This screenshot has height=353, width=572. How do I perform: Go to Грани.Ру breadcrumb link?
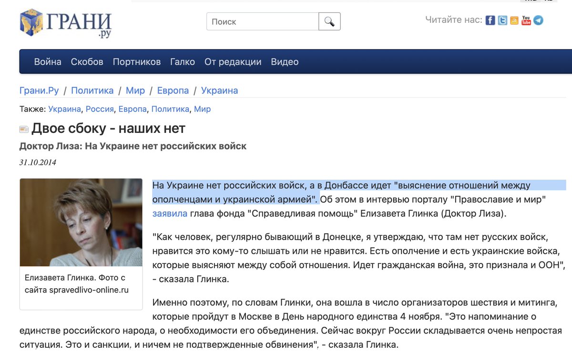[x=40, y=91]
